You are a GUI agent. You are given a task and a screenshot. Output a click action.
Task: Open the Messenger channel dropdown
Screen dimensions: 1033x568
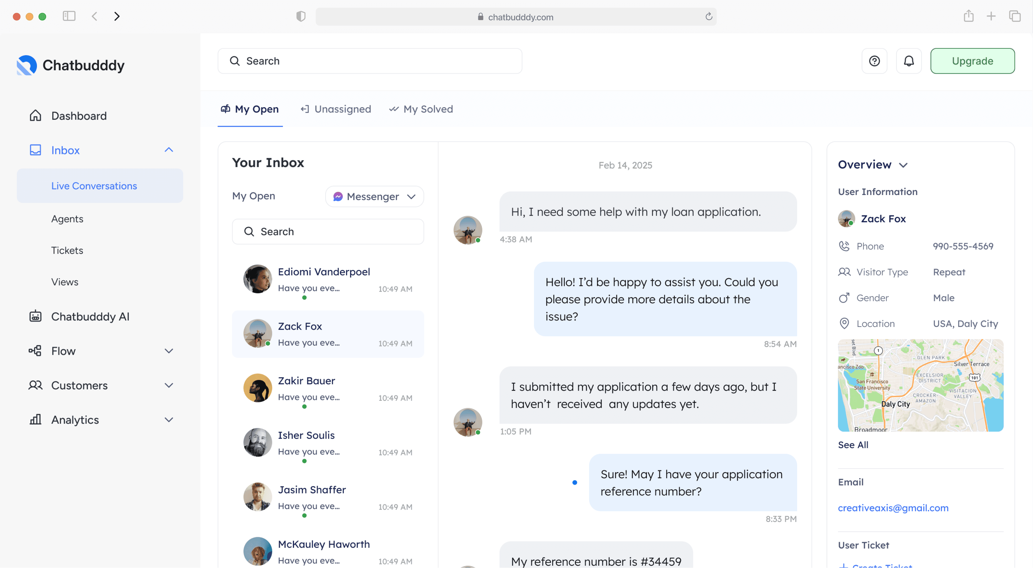pos(374,196)
